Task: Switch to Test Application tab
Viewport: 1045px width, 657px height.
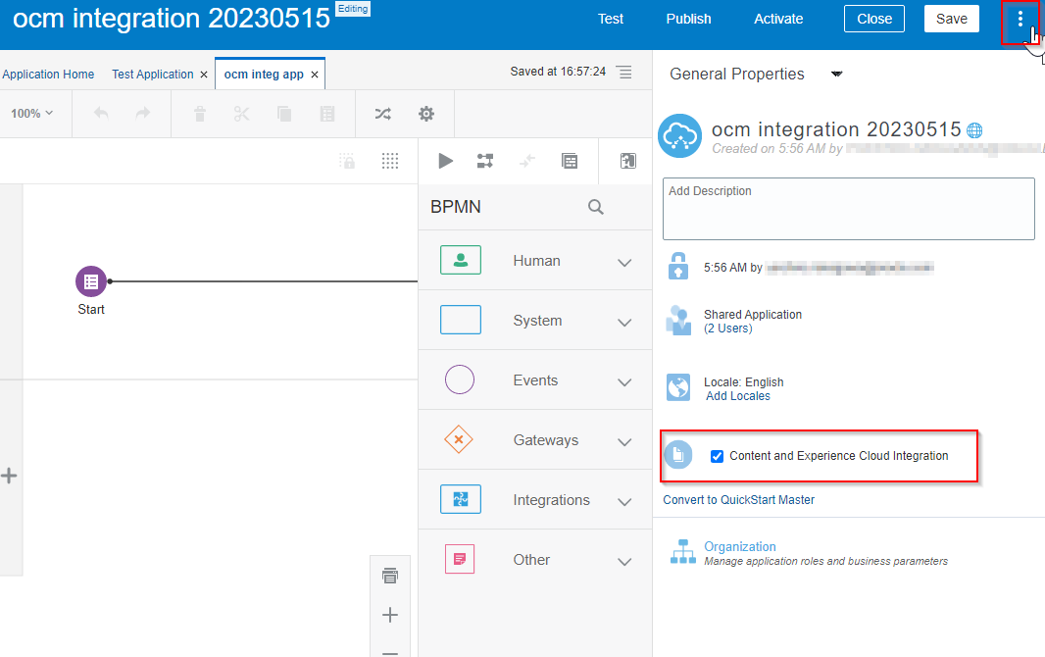Action: point(153,74)
